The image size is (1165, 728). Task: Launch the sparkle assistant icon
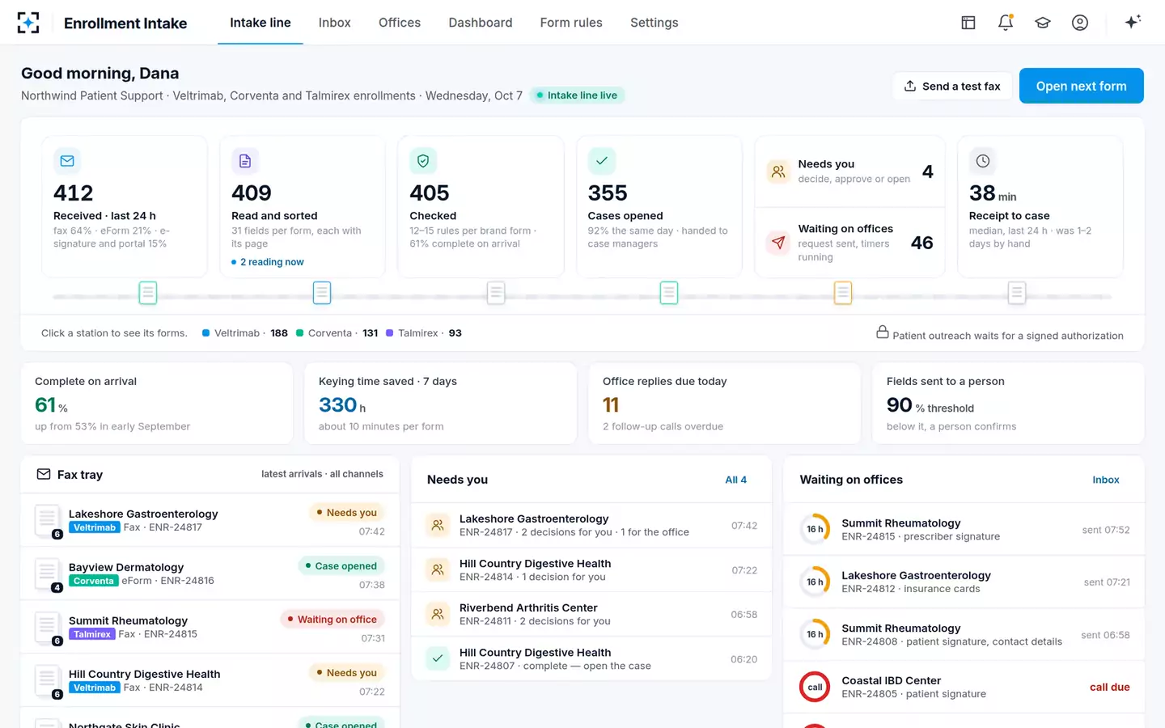point(1133,22)
